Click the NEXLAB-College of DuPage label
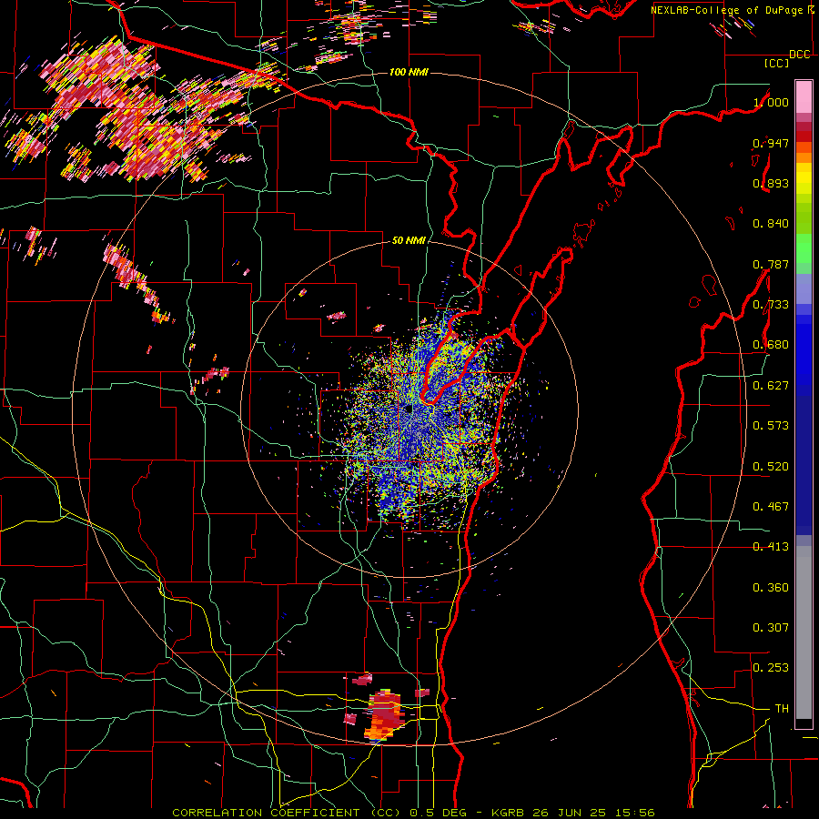819x819 pixels. (x=726, y=10)
